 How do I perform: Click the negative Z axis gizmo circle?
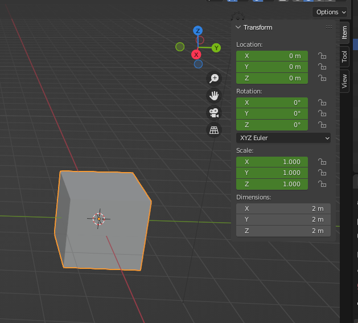click(x=198, y=64)
